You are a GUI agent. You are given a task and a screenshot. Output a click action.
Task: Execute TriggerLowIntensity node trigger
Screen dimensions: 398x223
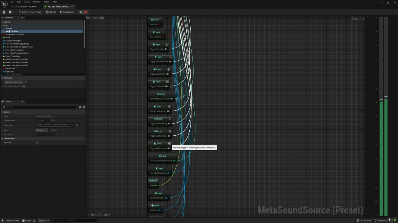(169, 107)
